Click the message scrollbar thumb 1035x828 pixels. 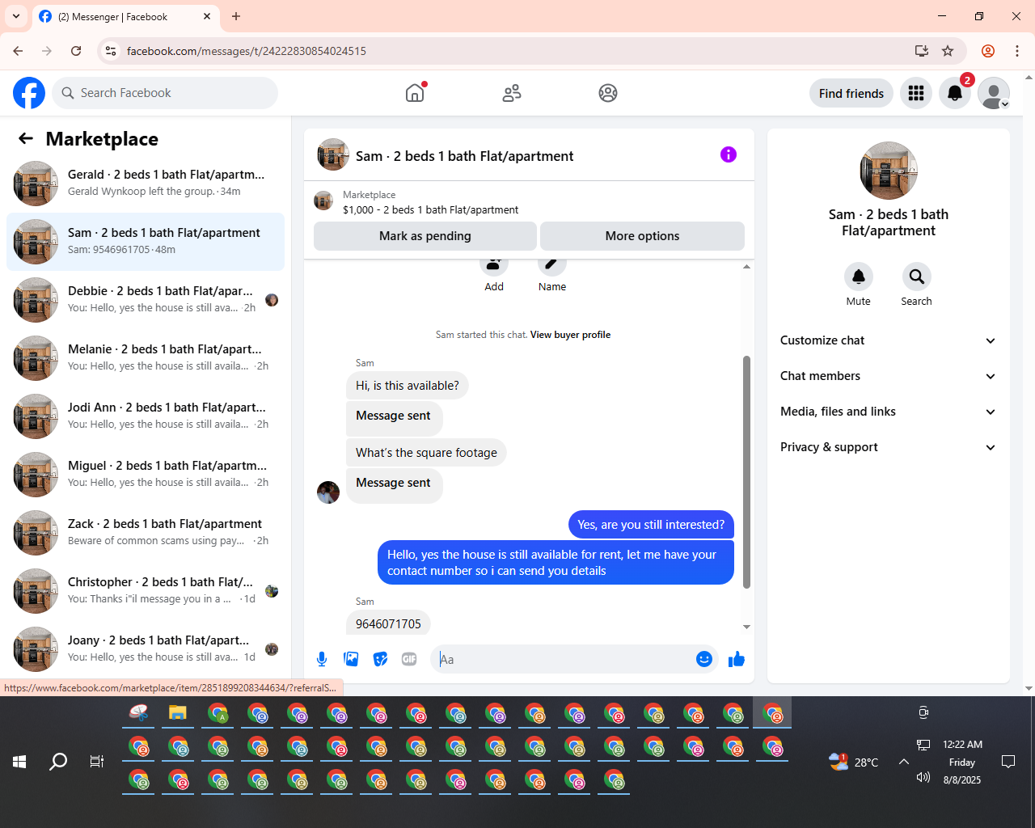tap(746, 472)
